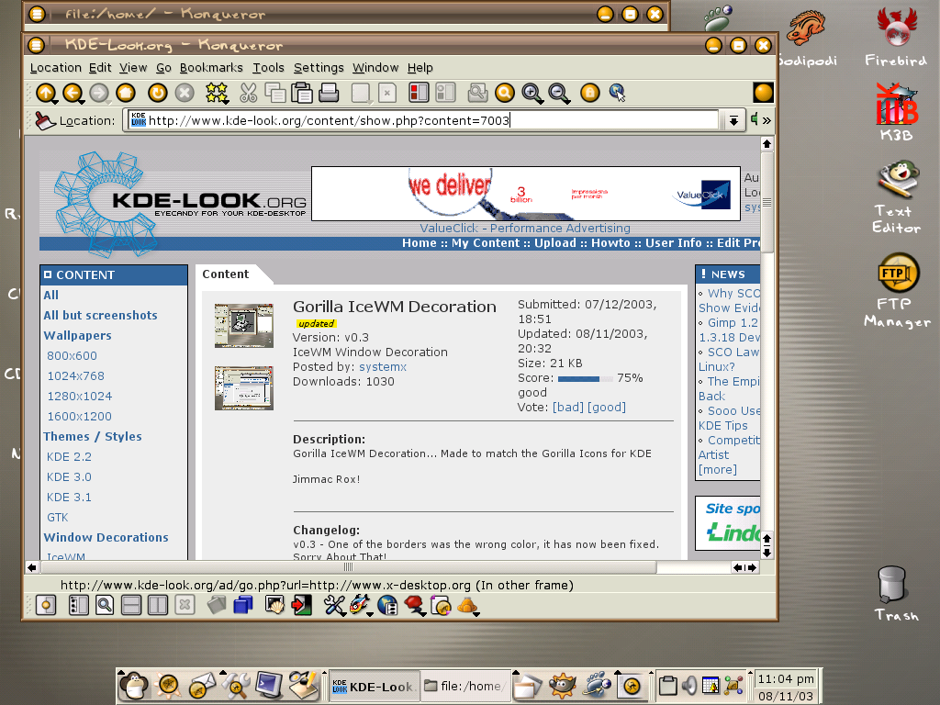Toggle the navigation sidebar panel

pyautogui.click(x=79, y=606)
